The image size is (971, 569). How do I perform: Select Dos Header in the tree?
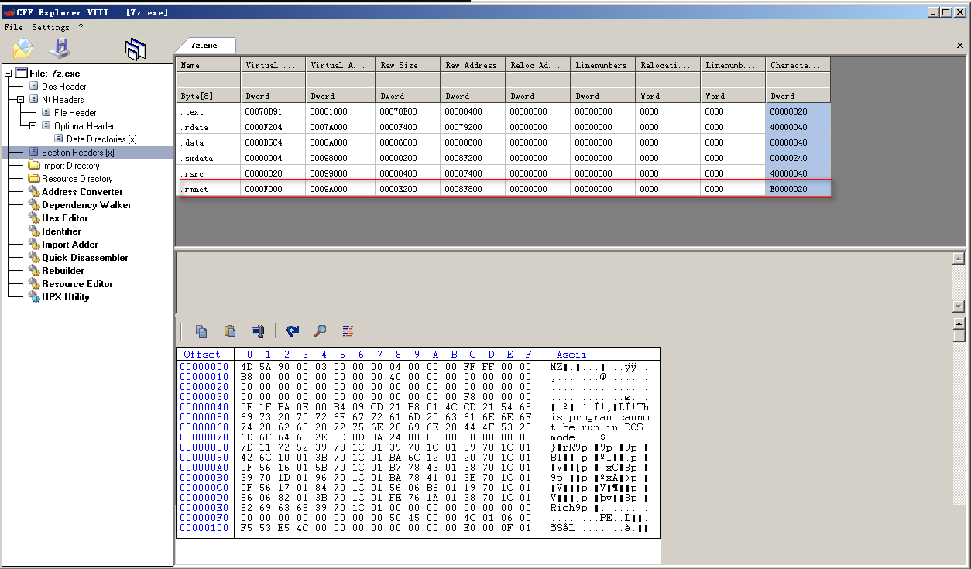pyautogui.click(x=64, y=87)
